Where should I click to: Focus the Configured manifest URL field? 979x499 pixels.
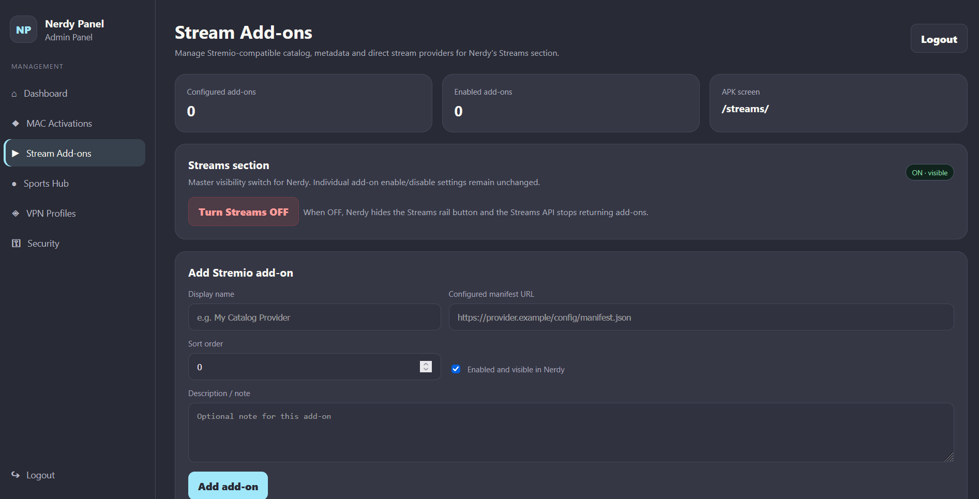[701, 317]
